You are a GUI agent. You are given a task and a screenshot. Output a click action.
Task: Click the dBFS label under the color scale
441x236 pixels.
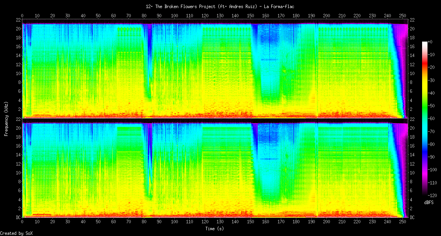click(x=429, y=202)
